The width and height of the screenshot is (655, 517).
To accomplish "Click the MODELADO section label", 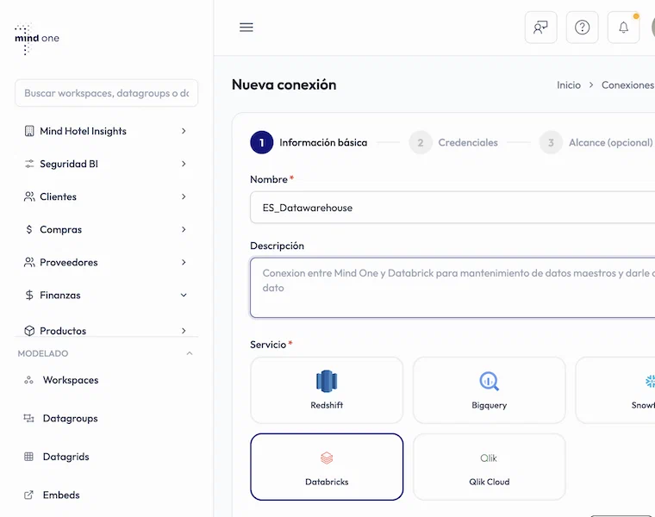I will tap(42, 354).
